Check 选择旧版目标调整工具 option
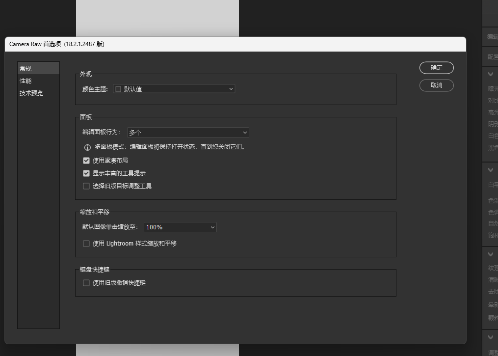This screenshot has height=356, width=498. (86, 186)
